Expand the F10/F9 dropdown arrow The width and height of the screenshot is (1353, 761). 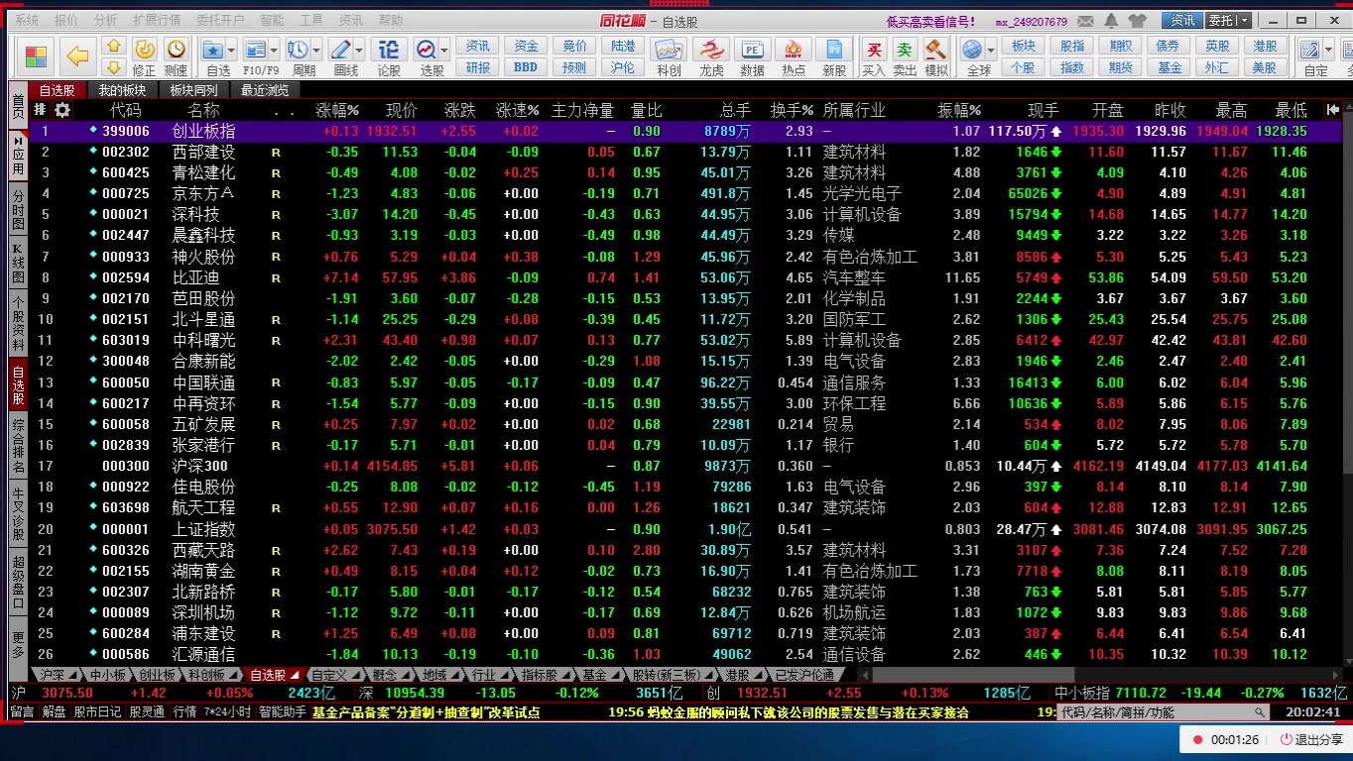tap(274, 50)
